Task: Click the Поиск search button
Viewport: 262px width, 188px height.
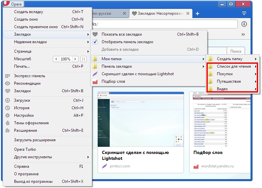Action: tap(236, 51)
